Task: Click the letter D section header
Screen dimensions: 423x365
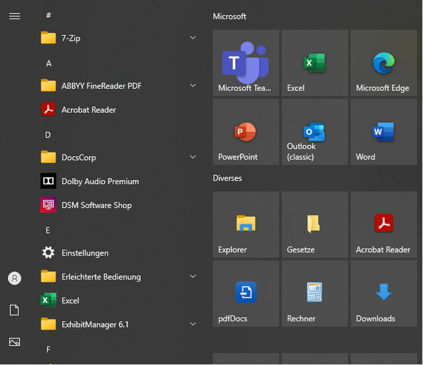Action: (48, 135)
